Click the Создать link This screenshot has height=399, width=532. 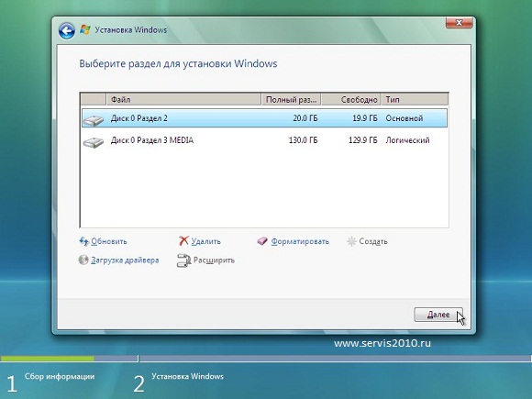[x=373, y=241]
